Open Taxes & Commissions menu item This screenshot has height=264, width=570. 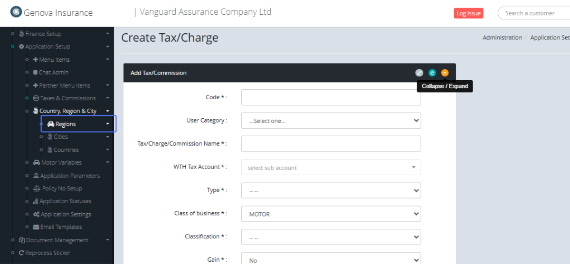[x=67, y=98]
